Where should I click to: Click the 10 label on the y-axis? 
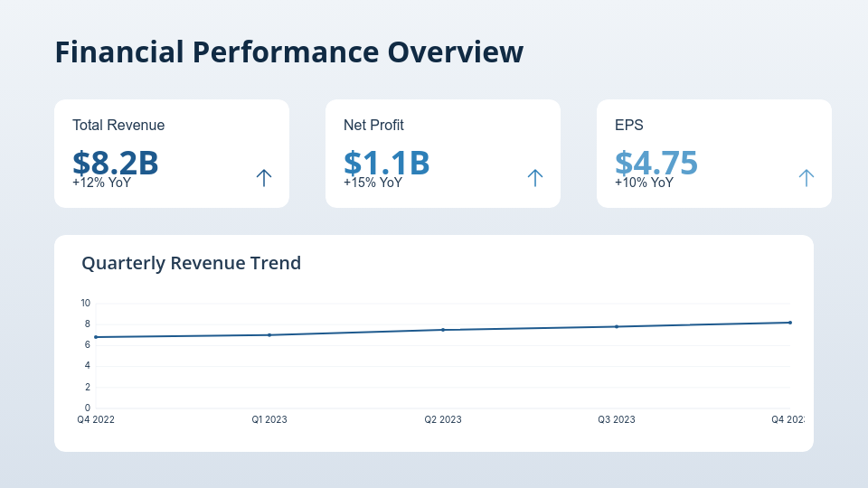coord(86,303)
